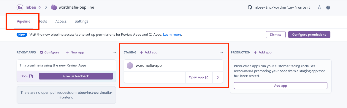Click Open app for wordmafia-app
Image resolution: width=347 pixels, height=108 pixels.
point(199,77)
